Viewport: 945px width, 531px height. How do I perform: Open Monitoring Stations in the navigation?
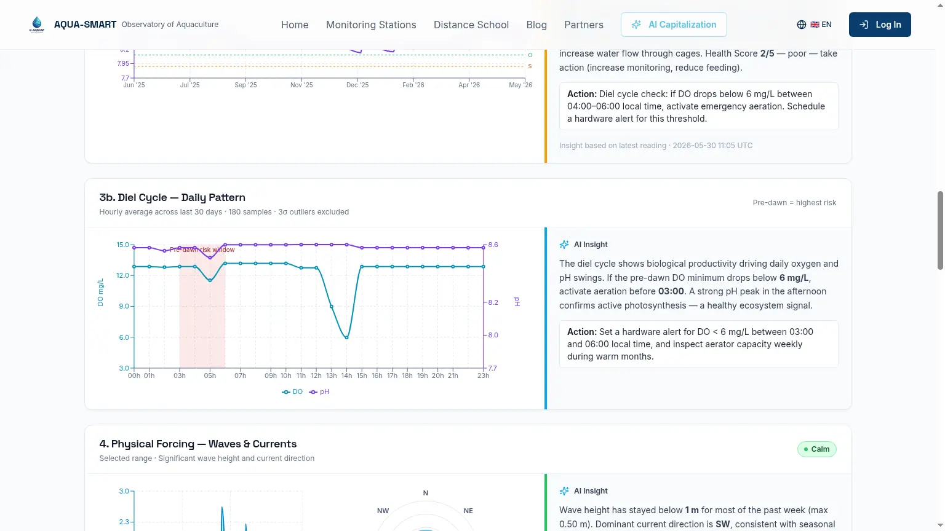coord(371,25)
